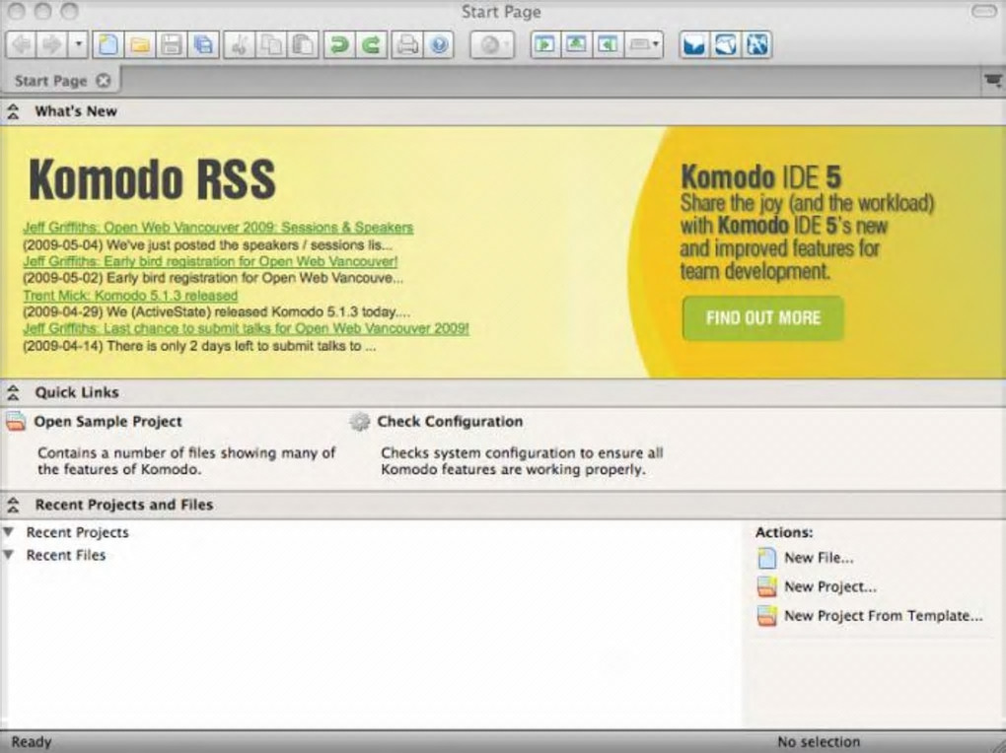
Task: Click the middle blue toolbar icon
Action: [x=726, y=45]
